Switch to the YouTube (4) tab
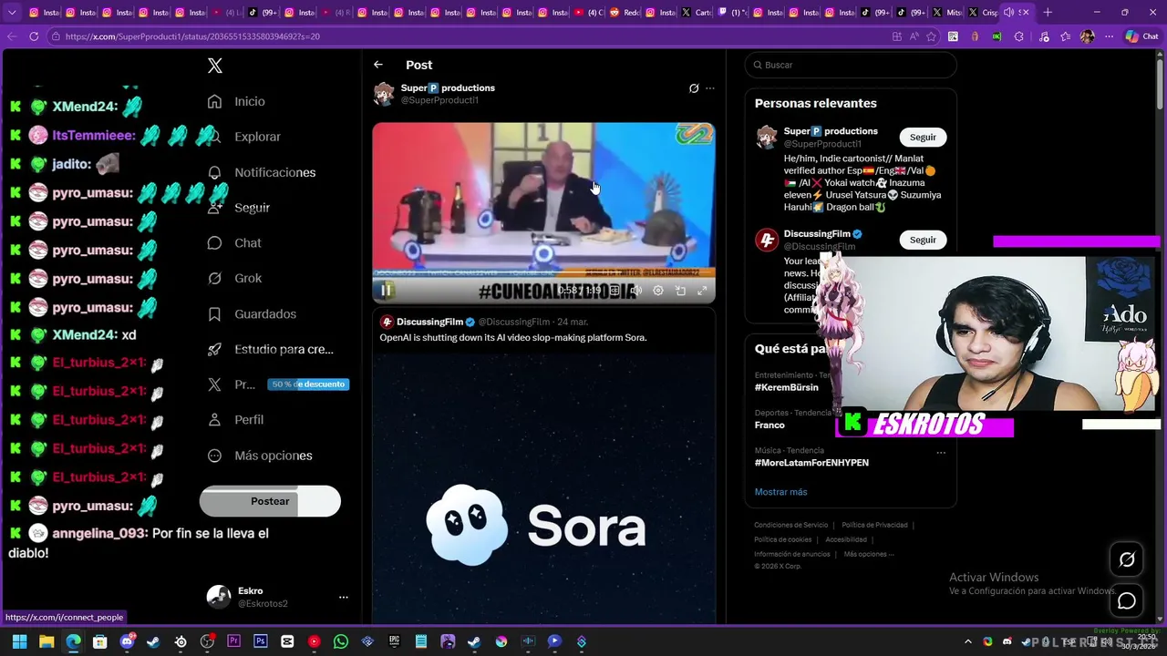 [589, 12]
